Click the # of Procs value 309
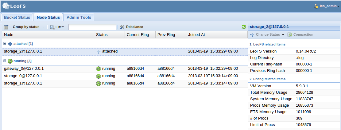341x130 pixels. (x=299, y=118)
